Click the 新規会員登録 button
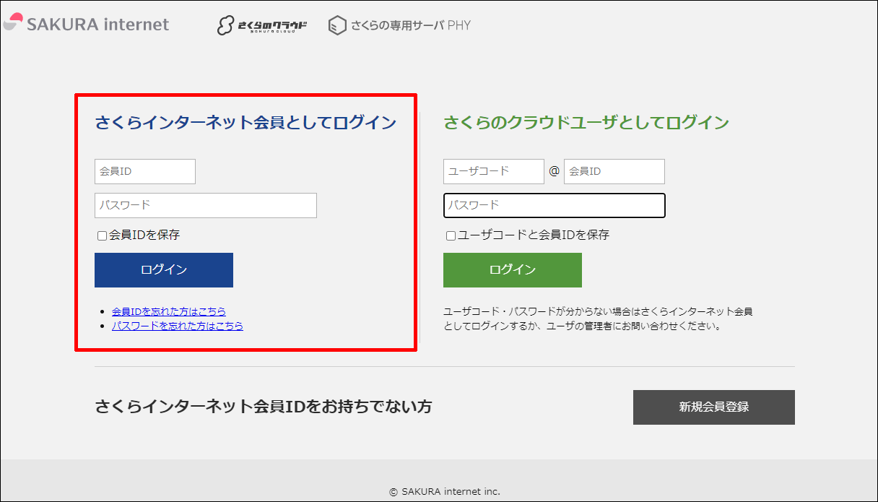Screen dimensions: 878x502 [714, 407]
